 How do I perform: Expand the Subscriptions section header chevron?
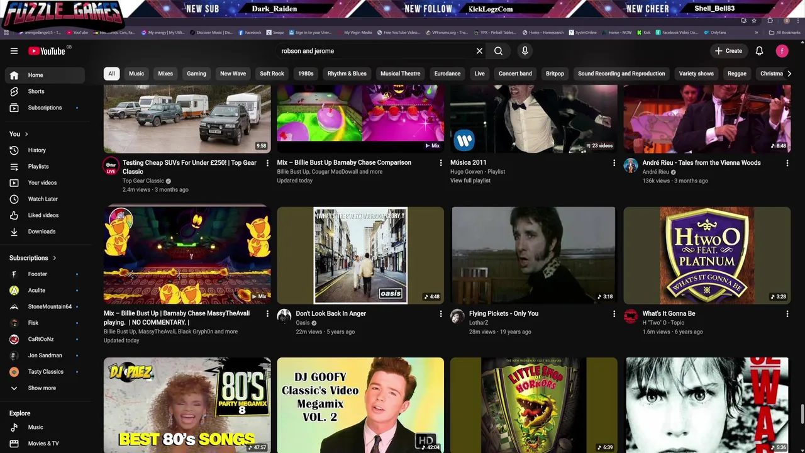coord(54,258)
